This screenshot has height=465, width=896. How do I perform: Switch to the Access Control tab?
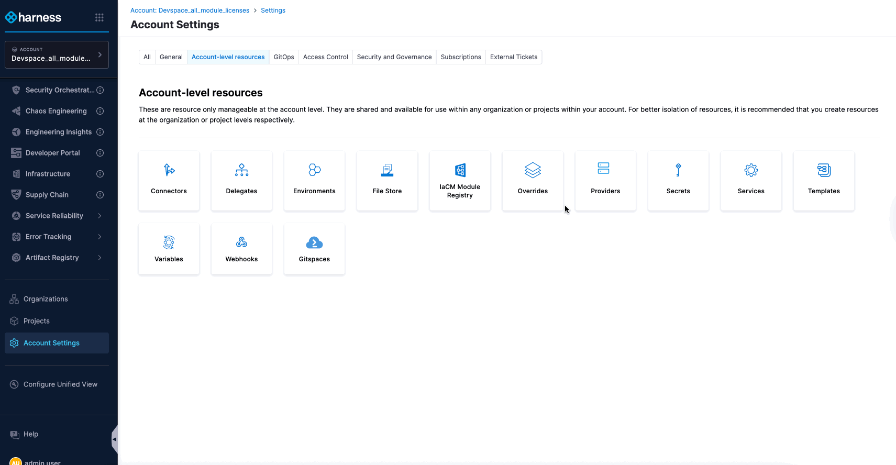pos(325,57)
